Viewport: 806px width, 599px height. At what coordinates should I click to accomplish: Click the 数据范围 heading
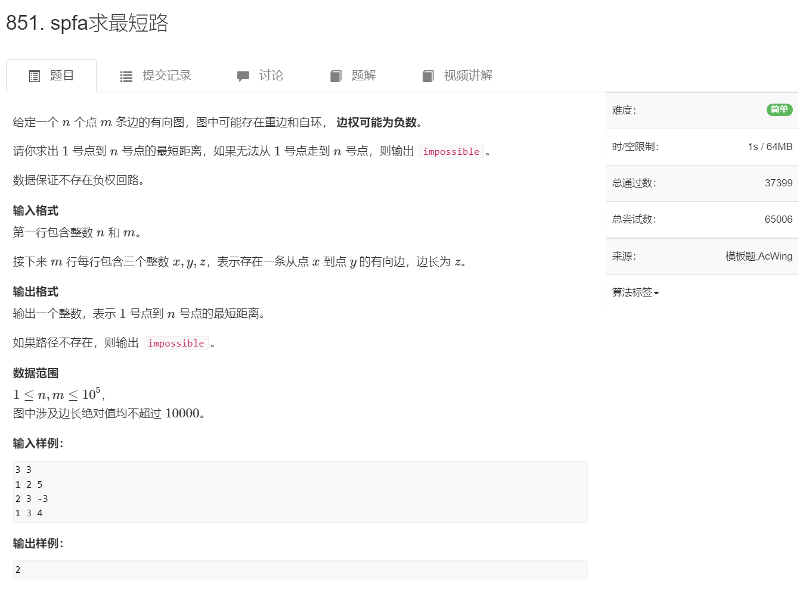tap(36, 373)
